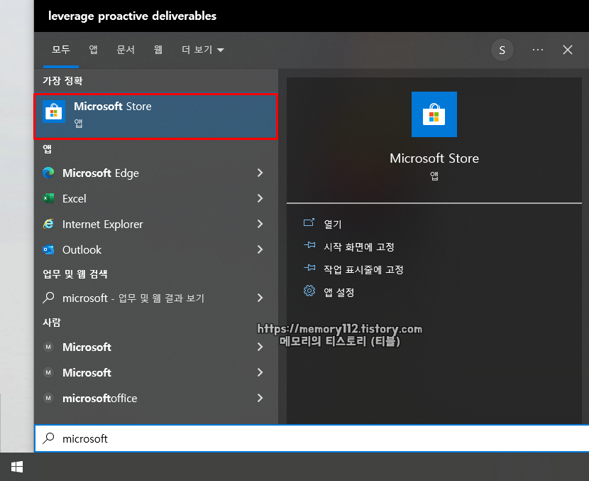Screen dimensions: 589x481
Task: Select the Internet Explorer list entry text
Action: coord(103,224)
